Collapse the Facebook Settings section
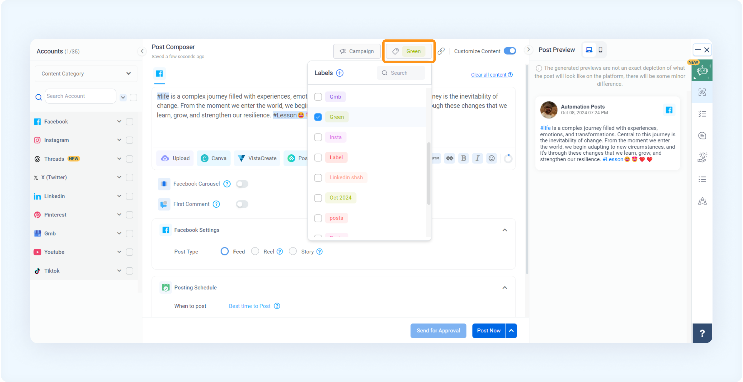Screen dimensions: 743x382 point(505,230)
